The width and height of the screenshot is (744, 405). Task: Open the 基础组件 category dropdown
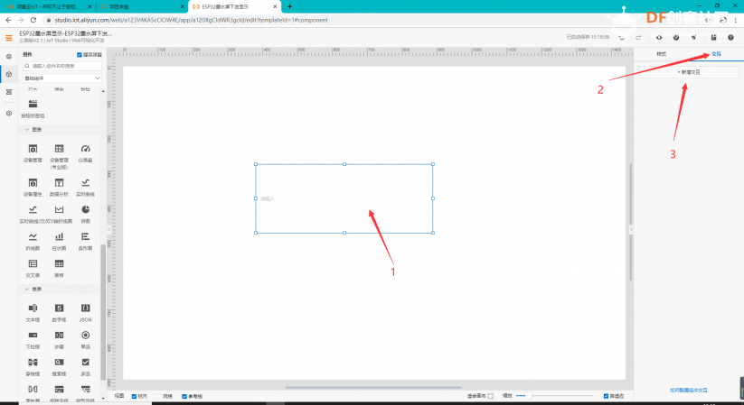62,78
